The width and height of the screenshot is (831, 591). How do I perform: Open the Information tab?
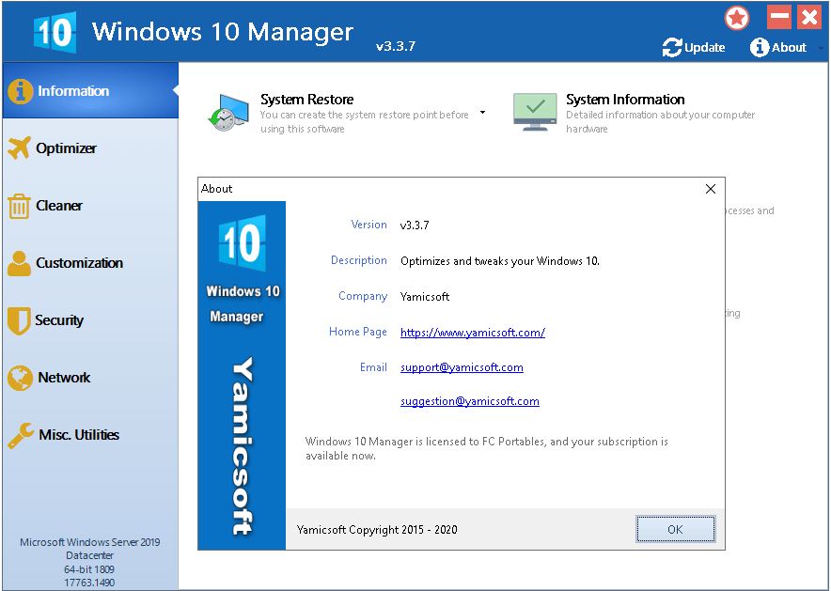[x=90, y=90]
